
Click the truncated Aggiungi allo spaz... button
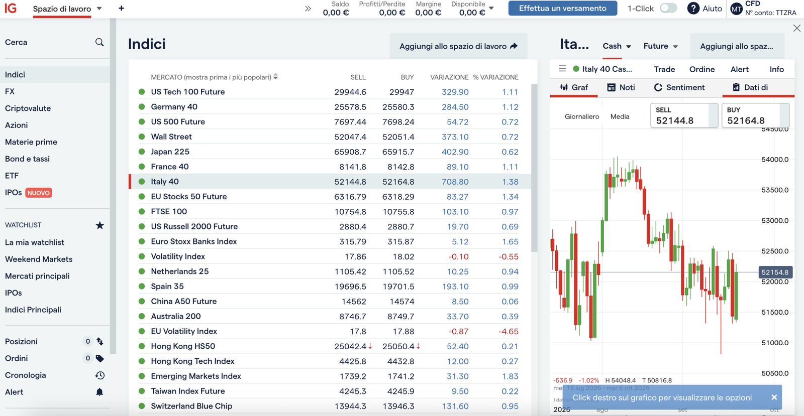tap(737, 46)
